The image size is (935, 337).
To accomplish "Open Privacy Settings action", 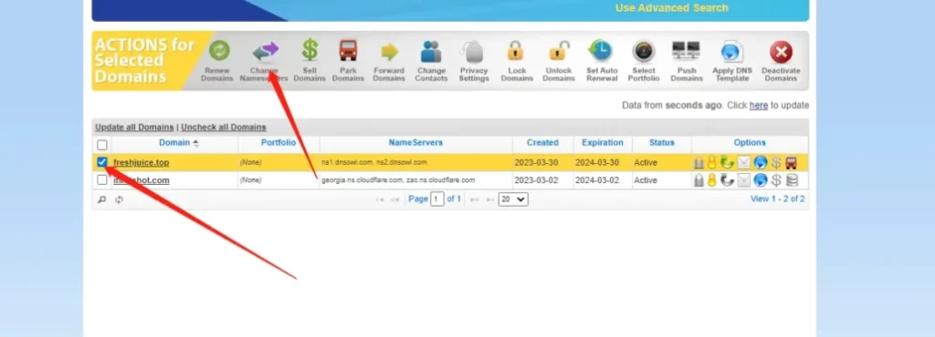I will point(474,61).
